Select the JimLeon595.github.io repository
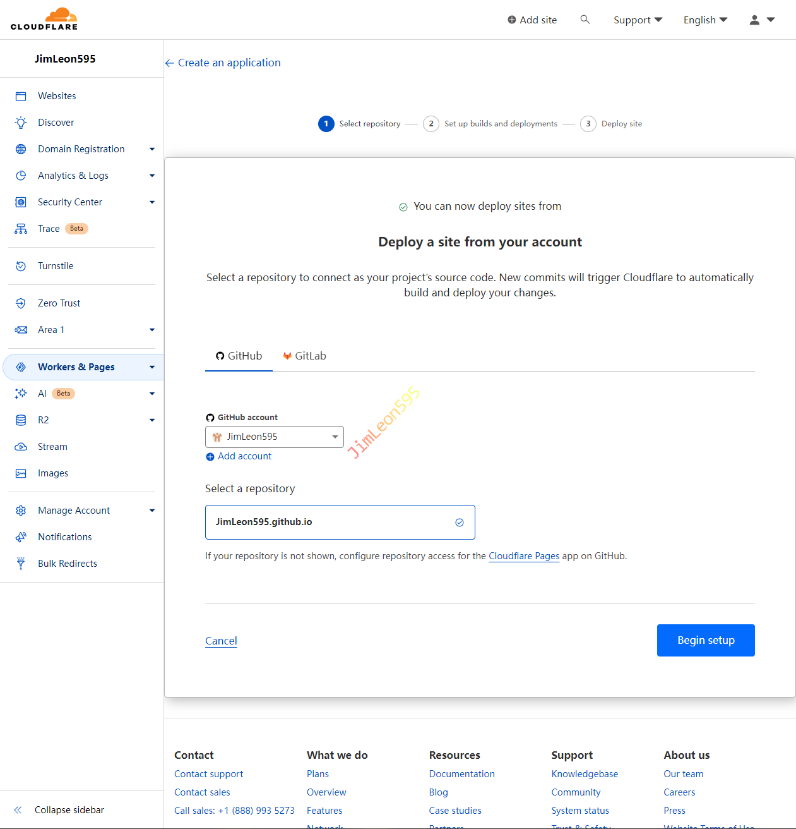 pos(340,522)
